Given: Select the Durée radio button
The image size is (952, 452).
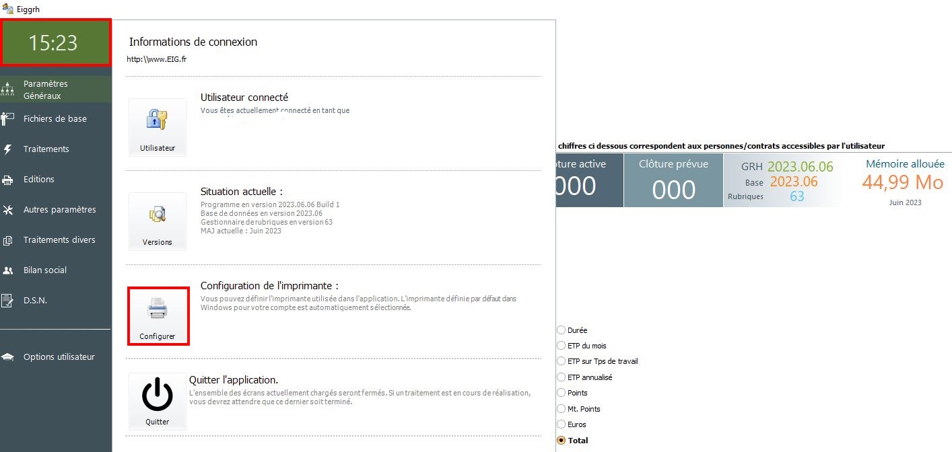Looking at the screenshot, I should coord(562,330).
